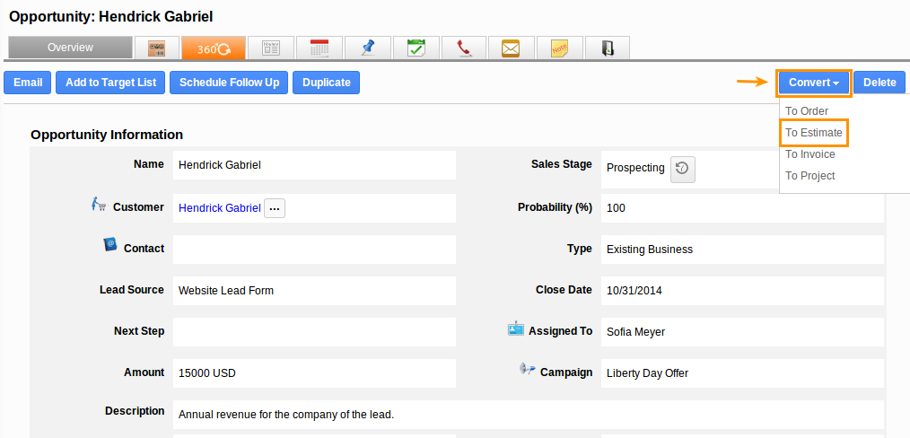Open the Calendar tab icon
Screen dimensions: 910x438
click(x=319, y=48)
